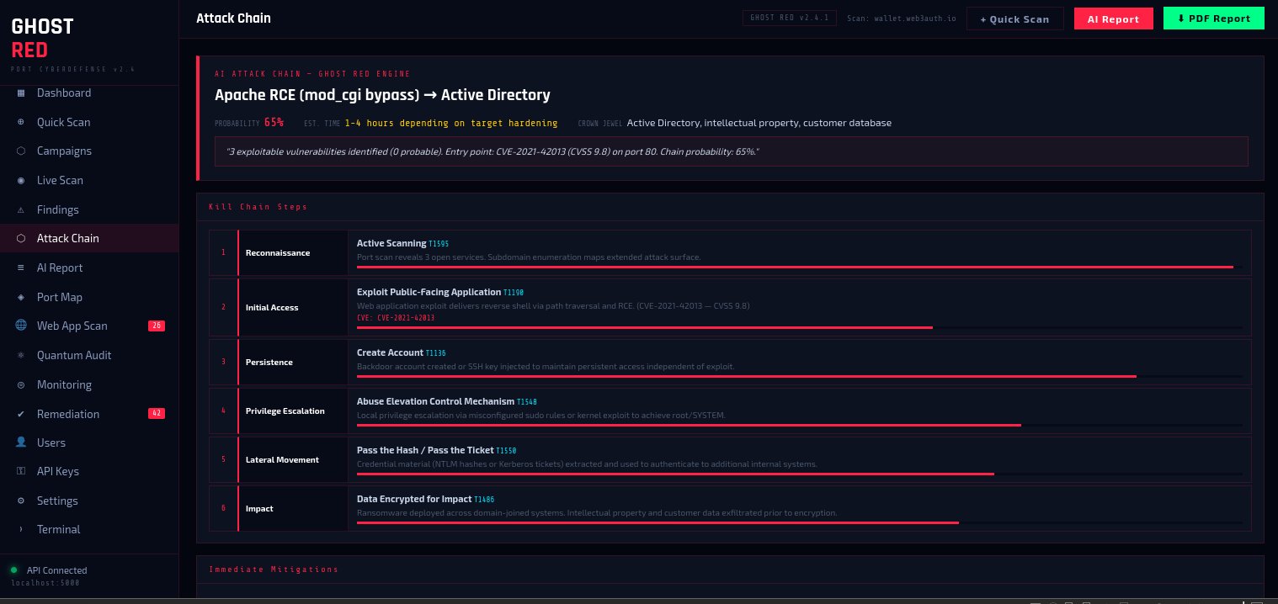
Task: Click the green API Connected status dot
Action: point(13,570)
